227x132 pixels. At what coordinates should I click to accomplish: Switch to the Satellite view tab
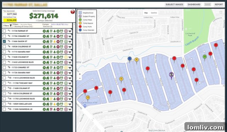point(154,13)
